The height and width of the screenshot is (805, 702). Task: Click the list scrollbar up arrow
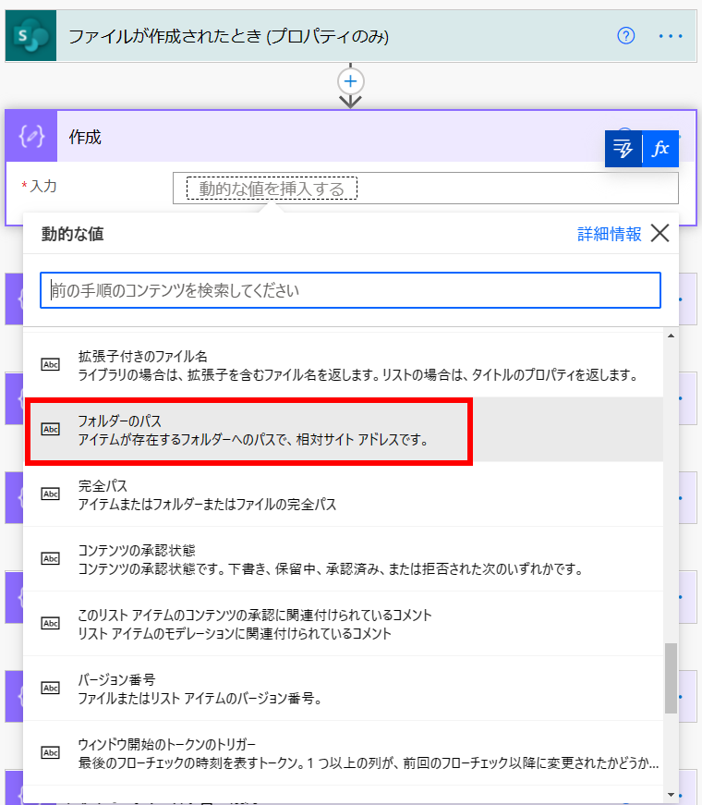click(671, 335)
